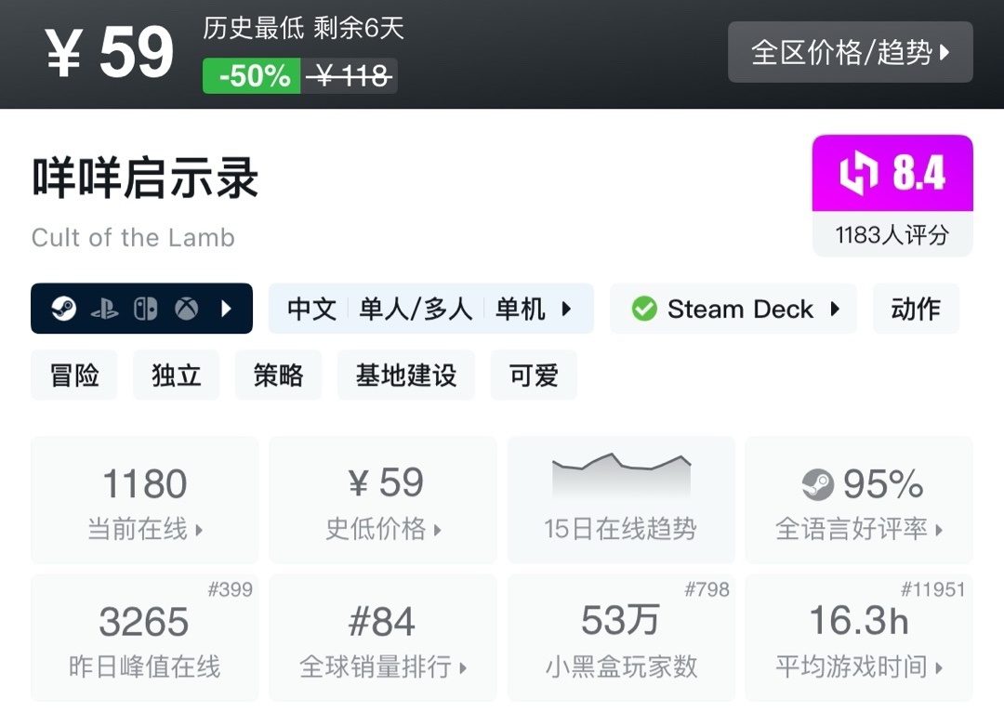Click the Steam platform icon
This screenshot has width=1004, height=712.
64,309
